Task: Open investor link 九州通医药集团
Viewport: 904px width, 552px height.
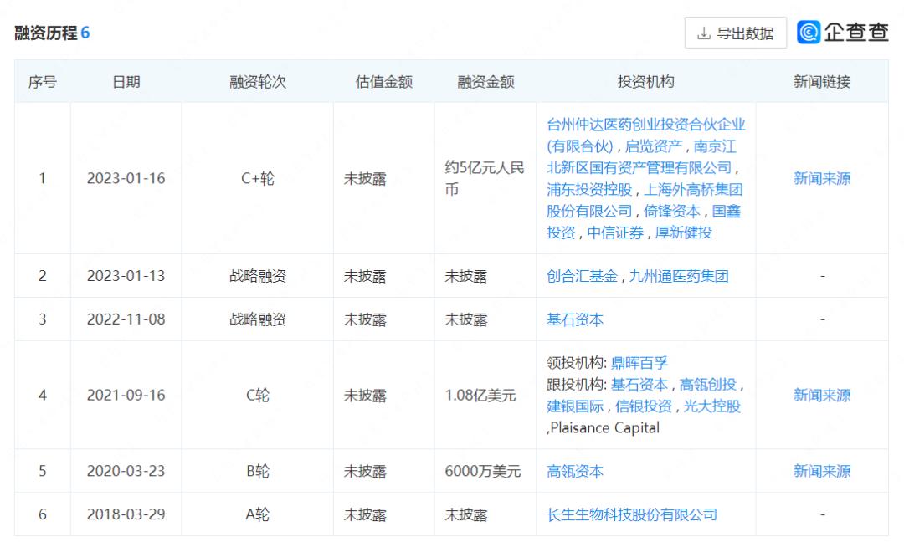Action: pyautogui.click(x=679, y=277)
